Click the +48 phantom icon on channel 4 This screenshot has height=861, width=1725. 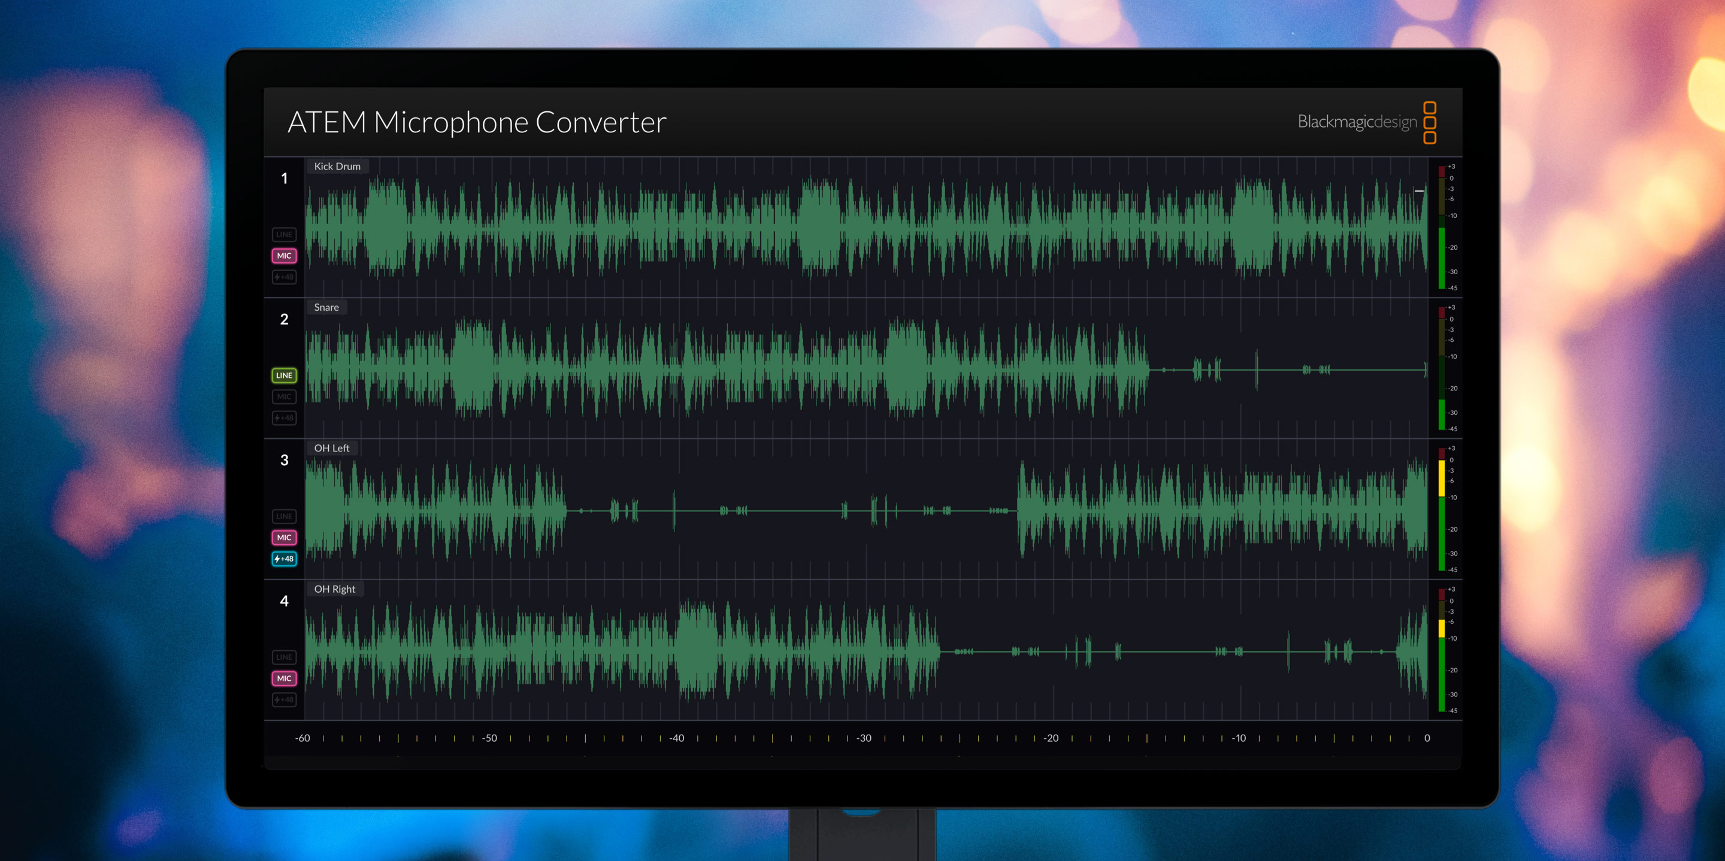click(284, 700)
